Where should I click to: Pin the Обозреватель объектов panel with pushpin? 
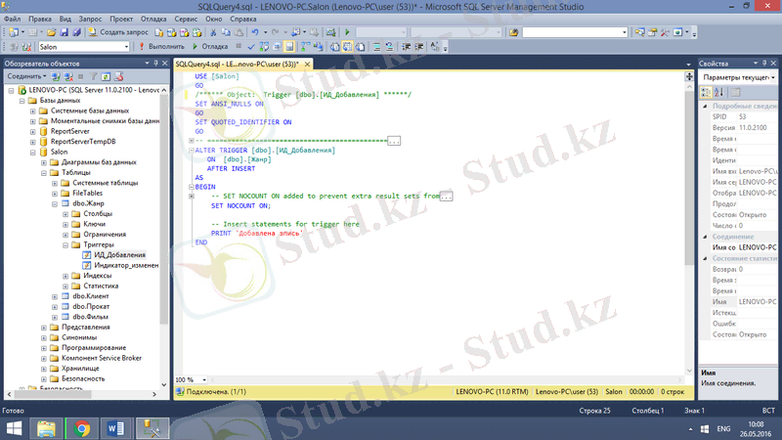pyautogui.click(x=155, y=64)
